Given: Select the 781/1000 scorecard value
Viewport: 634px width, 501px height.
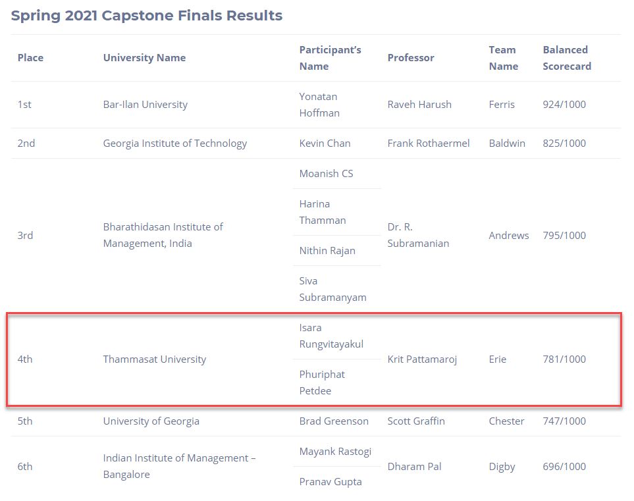Looking at the screenshot, I should click(x=564, y=359).
